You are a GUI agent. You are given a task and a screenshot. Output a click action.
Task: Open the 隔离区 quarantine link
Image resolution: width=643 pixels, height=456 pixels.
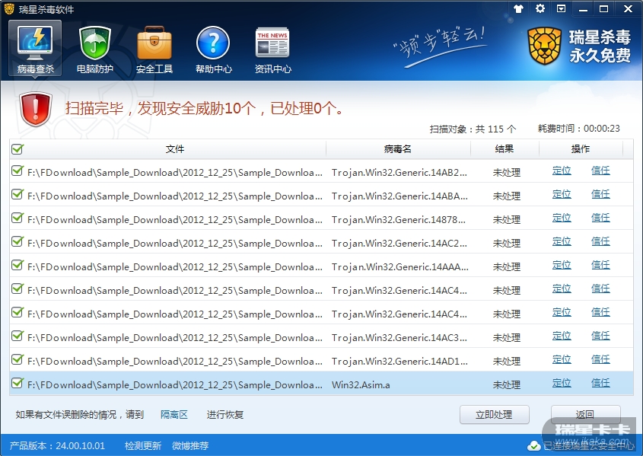[x=173, y=415]
